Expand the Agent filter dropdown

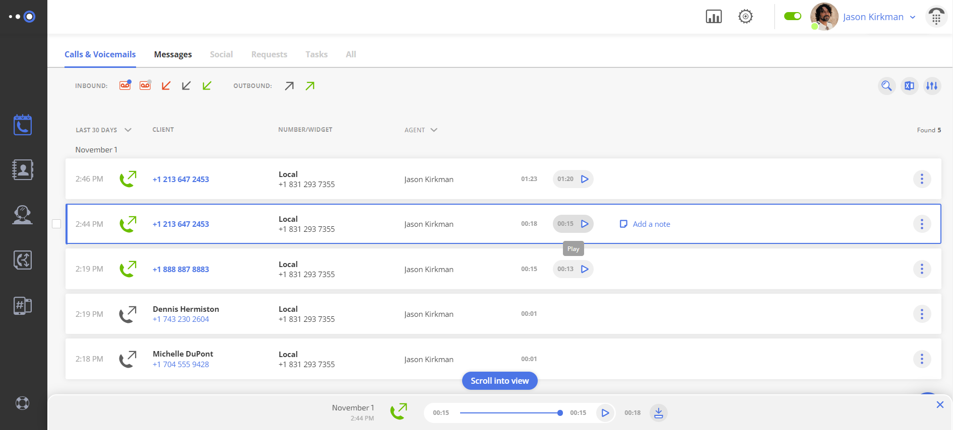pos(421,130)
